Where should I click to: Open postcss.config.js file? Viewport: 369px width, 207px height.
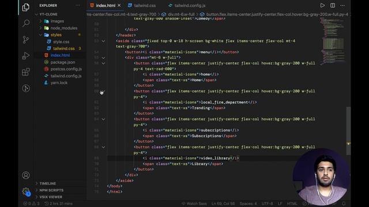tap(66, 69)
